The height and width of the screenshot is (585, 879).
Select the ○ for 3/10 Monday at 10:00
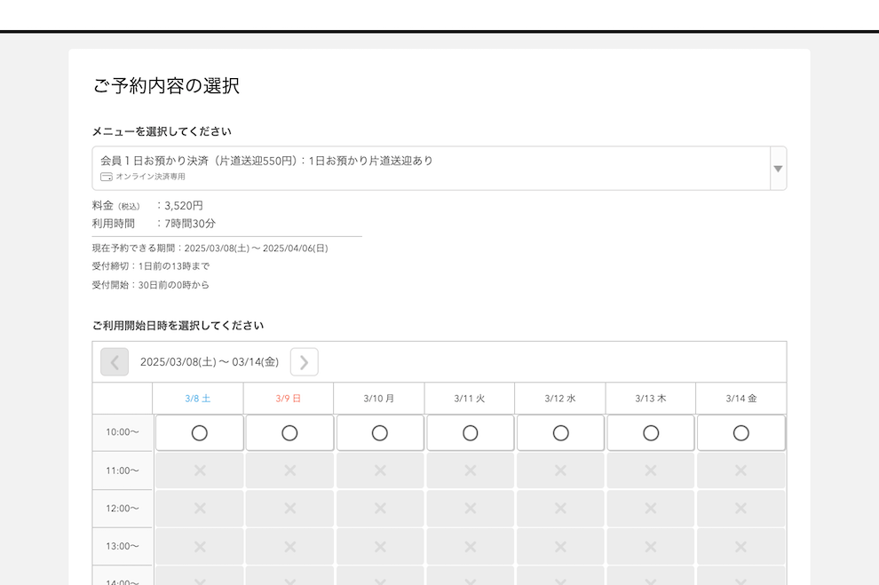pyautogui.click(x=380, y=432)
